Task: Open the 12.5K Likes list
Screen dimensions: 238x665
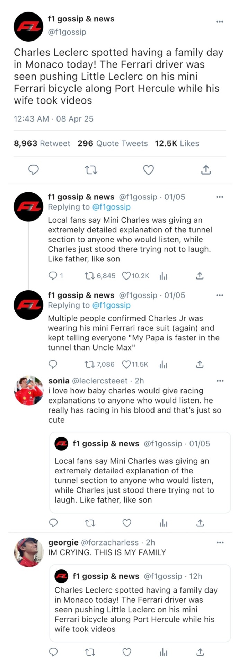Action: [x=177, y=143]
